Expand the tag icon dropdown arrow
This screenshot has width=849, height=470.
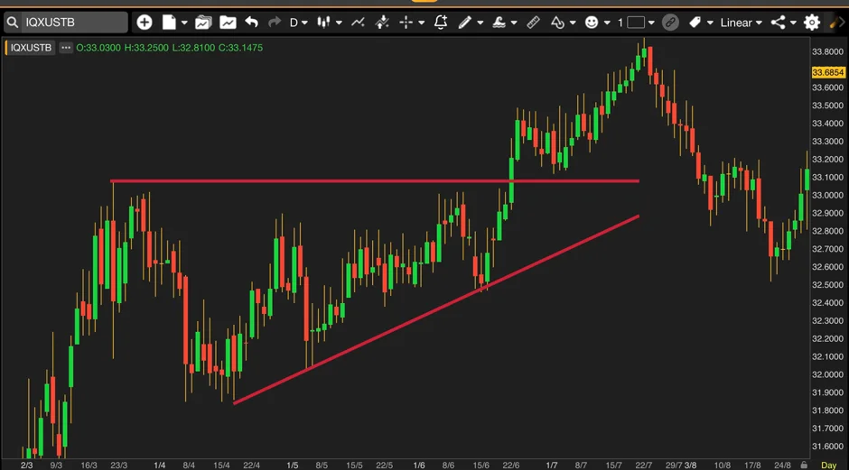point(710,23)
